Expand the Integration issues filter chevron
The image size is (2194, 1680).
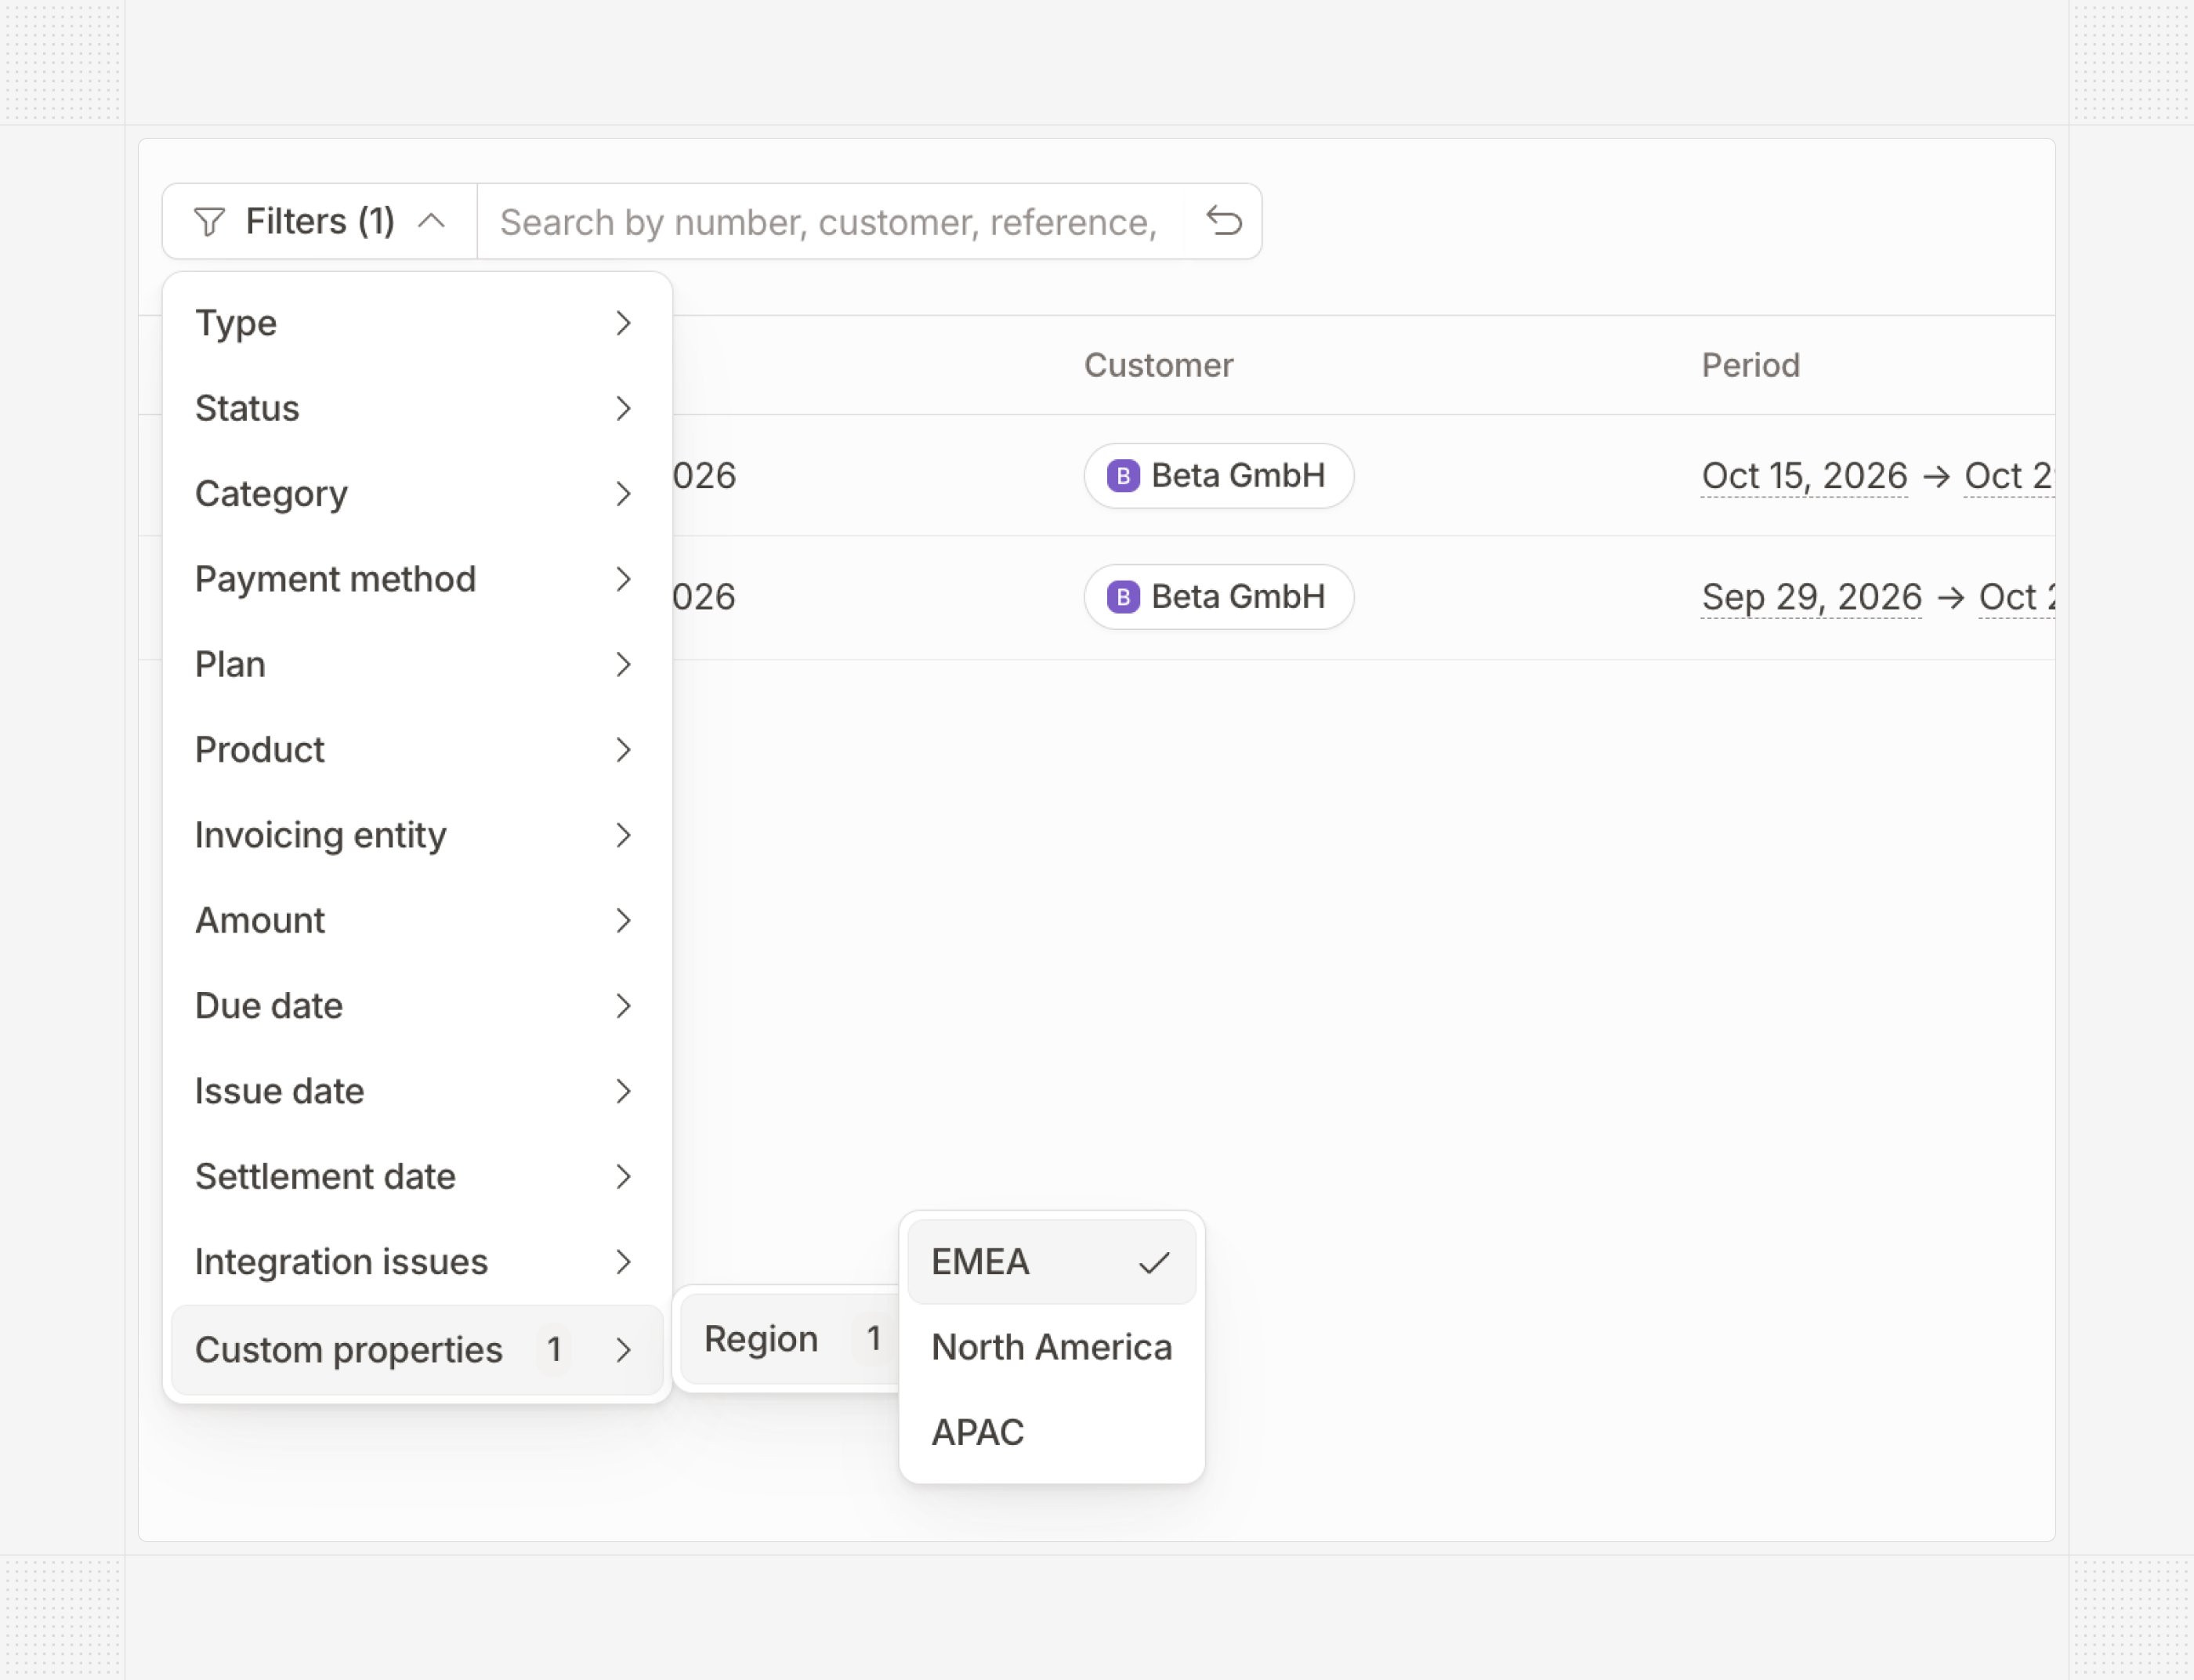point(623,1262)
